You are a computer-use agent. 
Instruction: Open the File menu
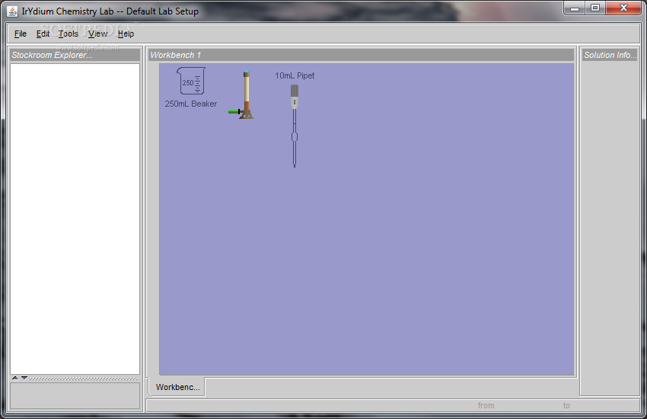(21, 34)
